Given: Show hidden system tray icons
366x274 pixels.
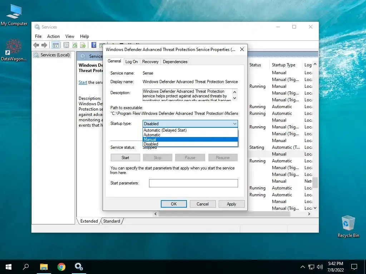Looking at the screenshot, I should (x=302, y=267).
